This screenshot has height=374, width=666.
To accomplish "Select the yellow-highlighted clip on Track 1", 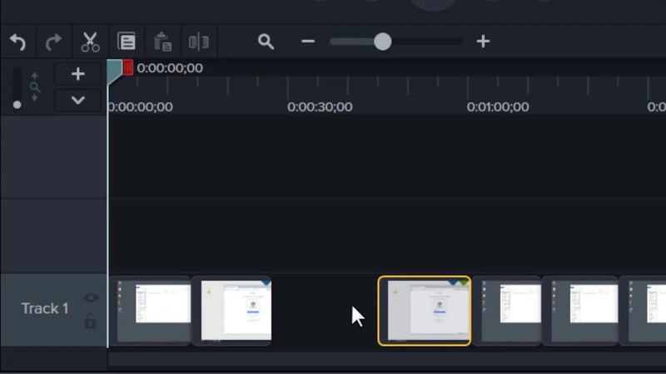I will coord(425,311).
